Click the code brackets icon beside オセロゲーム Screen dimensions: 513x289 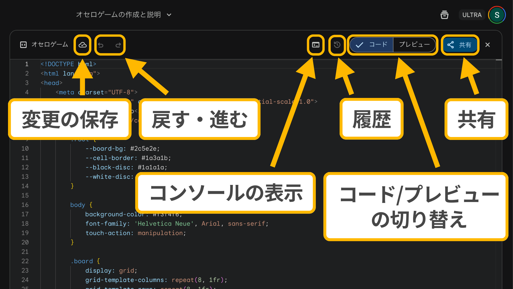[23, 45]
